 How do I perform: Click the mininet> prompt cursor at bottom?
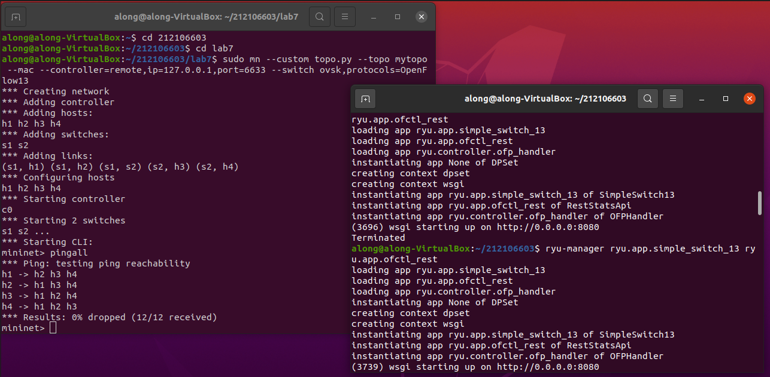point(53,328)
